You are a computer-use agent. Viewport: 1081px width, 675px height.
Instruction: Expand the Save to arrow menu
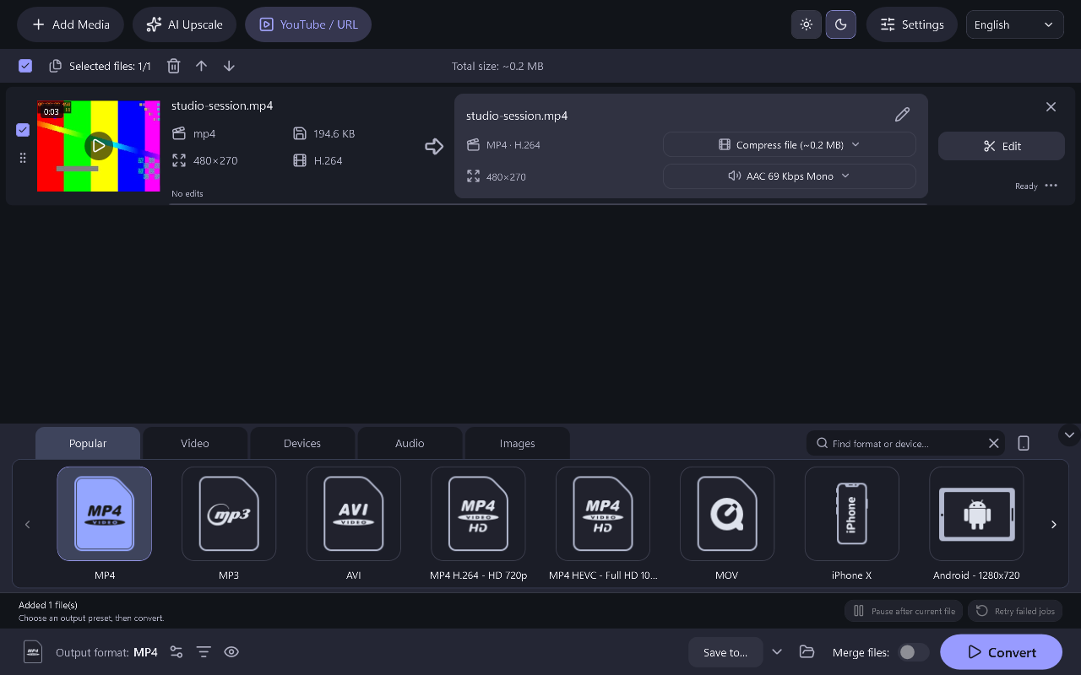[777, 652]
